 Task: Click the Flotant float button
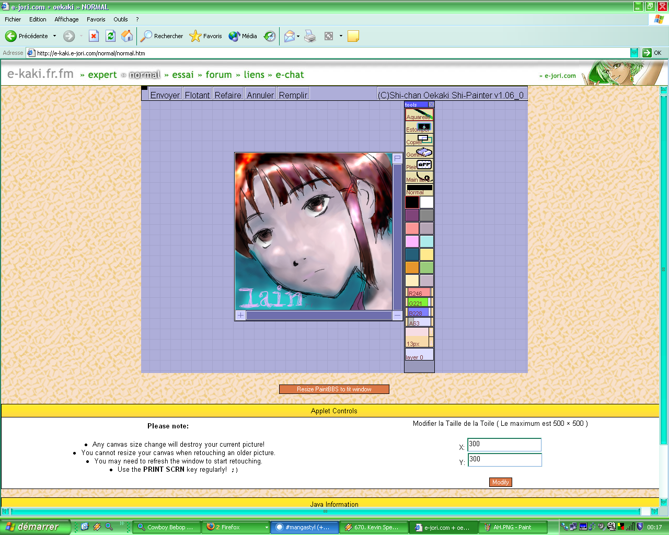(x=197, y=95)
